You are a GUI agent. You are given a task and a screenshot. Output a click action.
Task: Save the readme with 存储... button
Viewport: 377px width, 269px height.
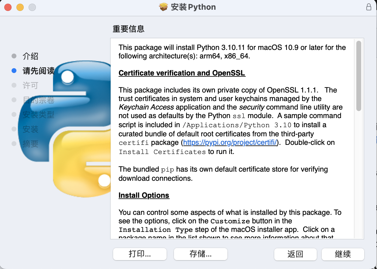pyautogui.click(x=201, y=254)
